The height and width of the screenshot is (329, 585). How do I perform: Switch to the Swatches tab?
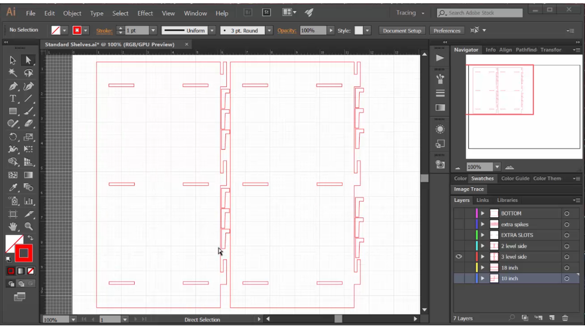(482, 179)
